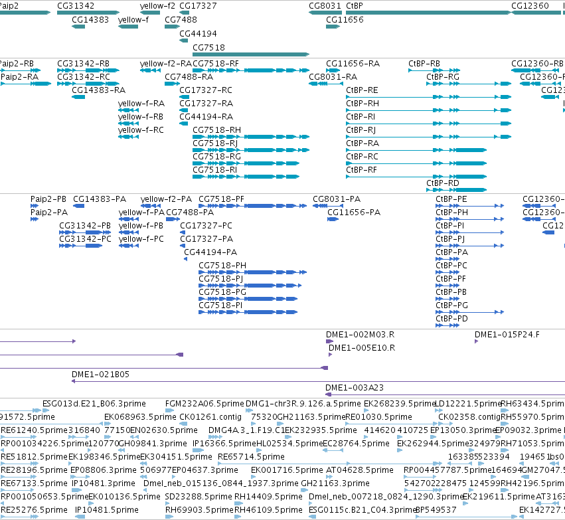The height and width of the screenshot is (520, 565).
Task: Select protein CG44194-PA label
Action: [210, 252]
